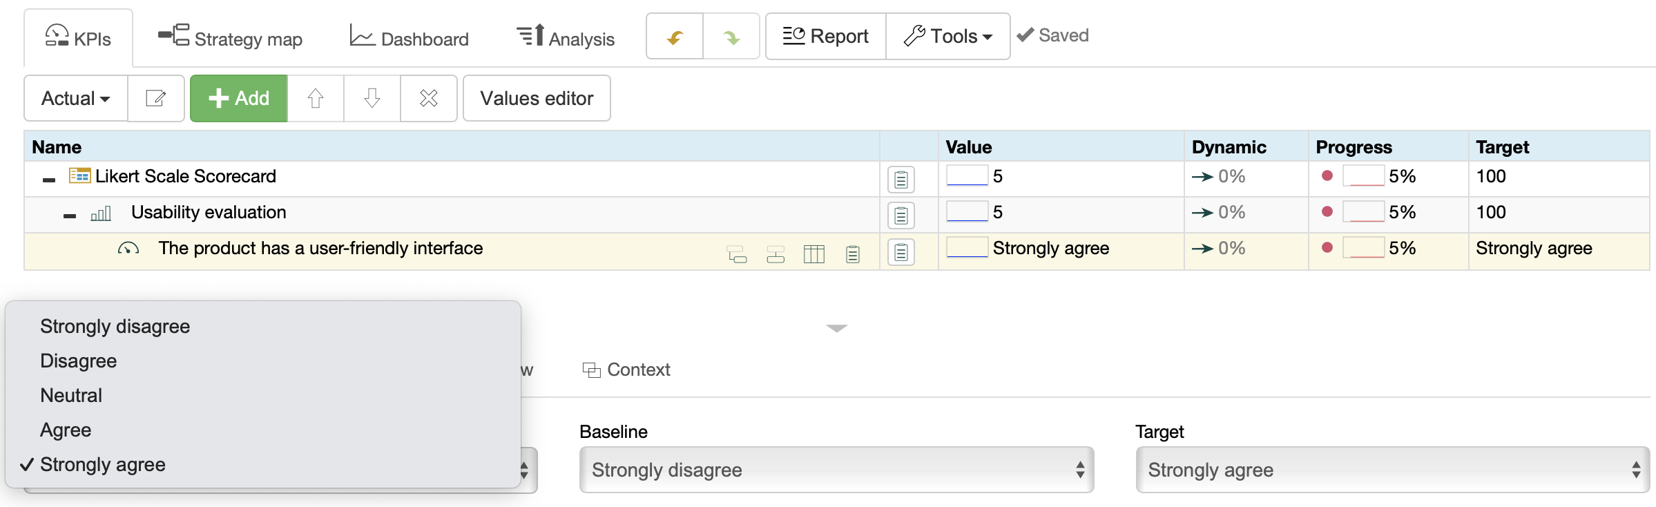This screenshot has width=1656, height=507.
Task: Click the edit pencil icon beside Actual
Action: click(x=156, y=98)
